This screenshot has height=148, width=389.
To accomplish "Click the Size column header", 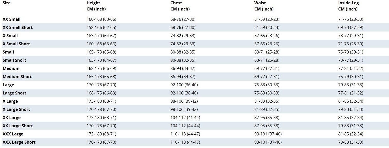I will (x=7, y=3).
